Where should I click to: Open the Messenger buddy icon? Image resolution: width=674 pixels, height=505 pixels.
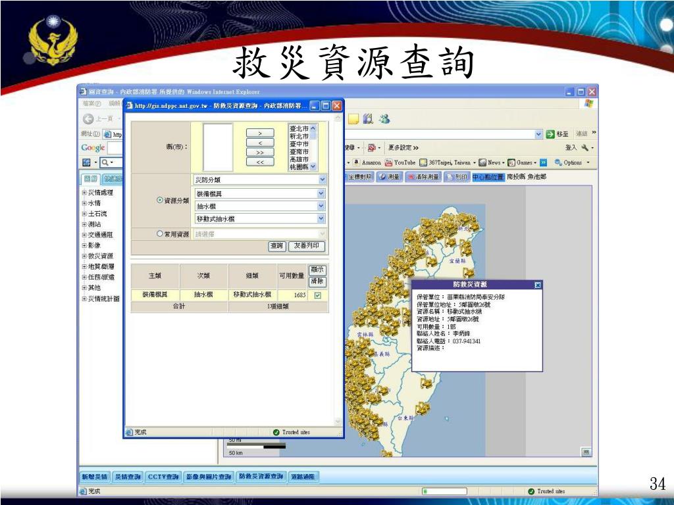pyautogui.click(x=384, y=119)
